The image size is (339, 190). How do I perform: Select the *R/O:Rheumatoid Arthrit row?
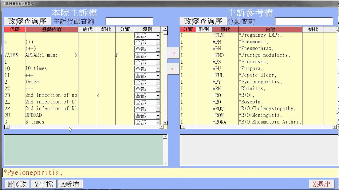(x=258, y=122)
